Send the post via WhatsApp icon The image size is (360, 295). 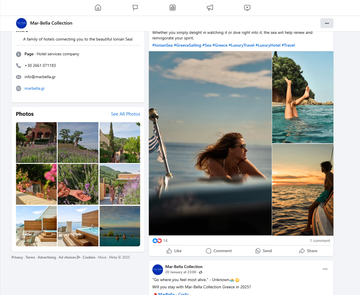point(263,251)
